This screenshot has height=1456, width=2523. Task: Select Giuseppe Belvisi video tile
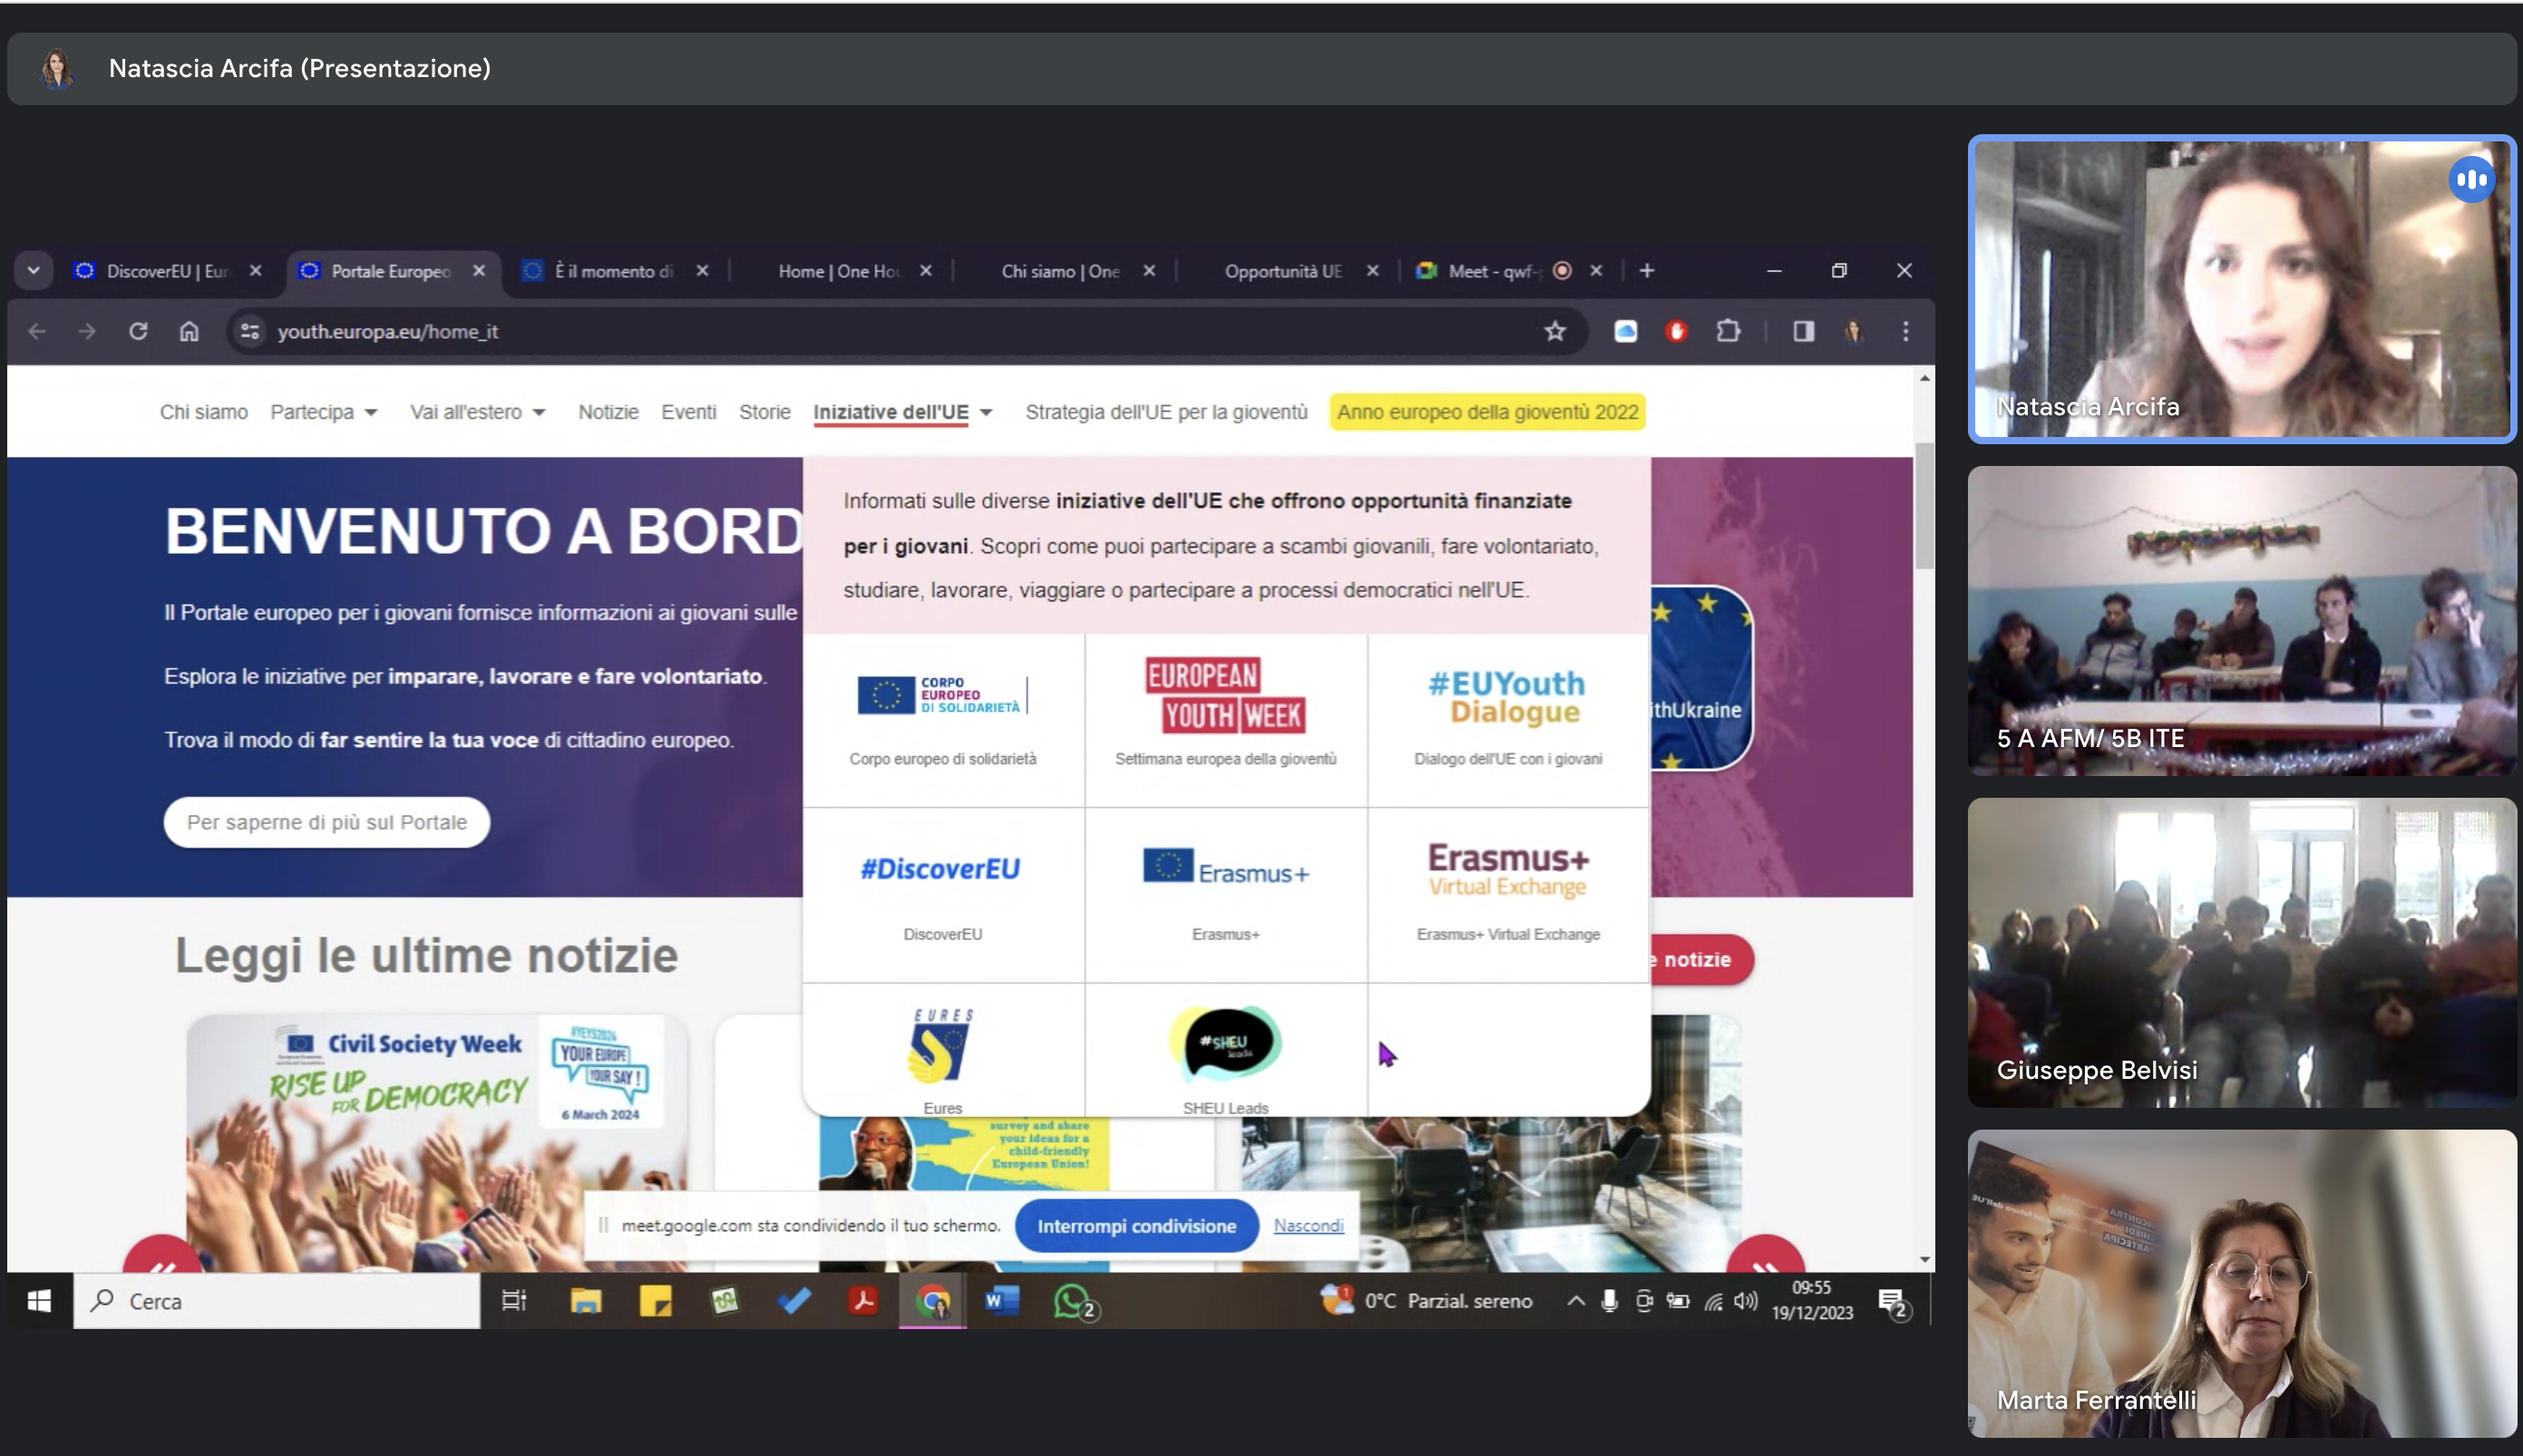click(2241, 952)
